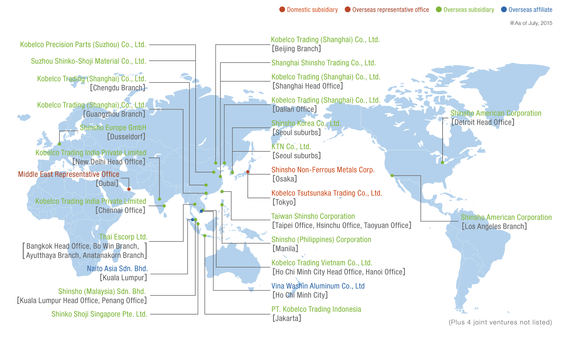Select 'Suzhou Shinko-Shoji Material Co., Ltd.' label
Image resolution: width=573 pixels, height=338 pixels.
click(x=89, y=61)
